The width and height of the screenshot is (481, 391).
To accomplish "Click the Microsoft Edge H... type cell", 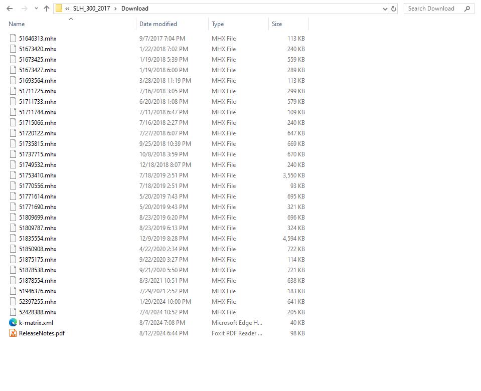I will [x=237, y=323].
